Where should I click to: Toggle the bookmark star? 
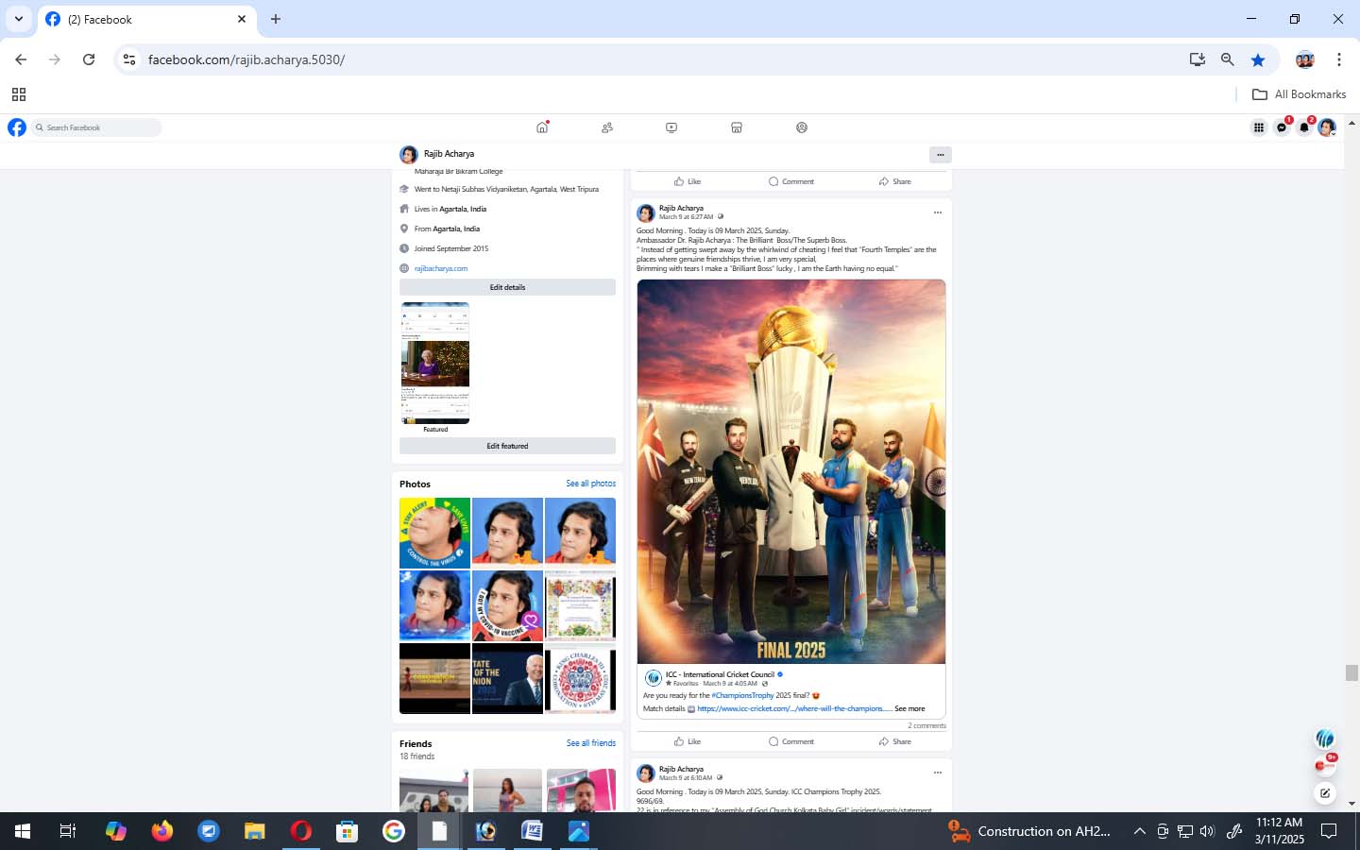[x=1258, y=59]
